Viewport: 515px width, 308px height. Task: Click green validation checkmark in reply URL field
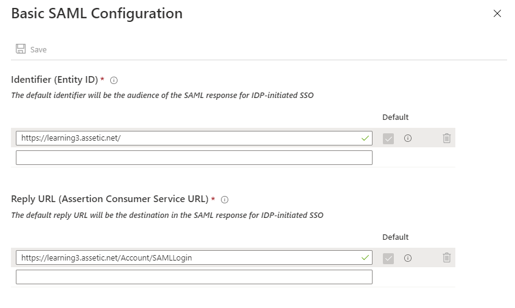(365, 257)
